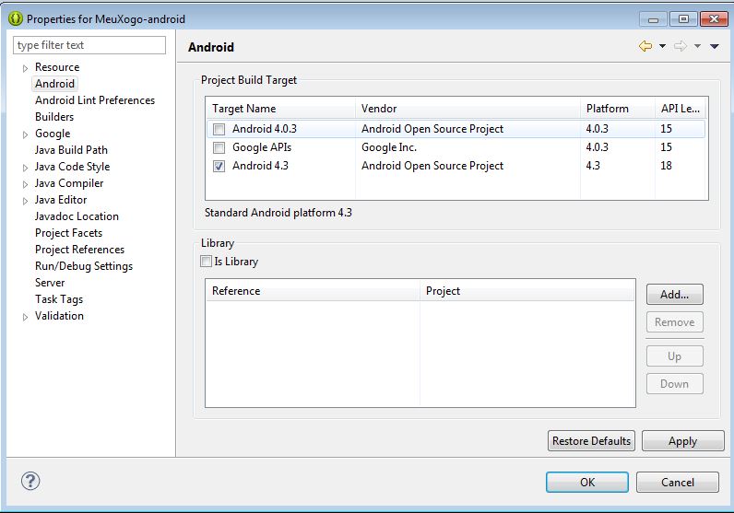Click the Google Inc. vendor cell
The image size is (734, 513).
(389, 147)
